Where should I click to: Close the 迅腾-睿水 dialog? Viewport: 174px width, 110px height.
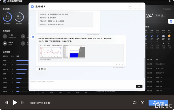(140, 7)
